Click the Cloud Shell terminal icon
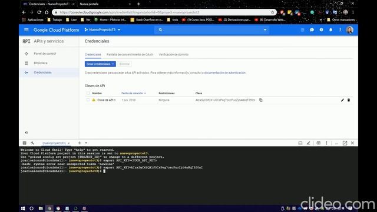Viewport: 377px width, 212px height. (24, 143)
